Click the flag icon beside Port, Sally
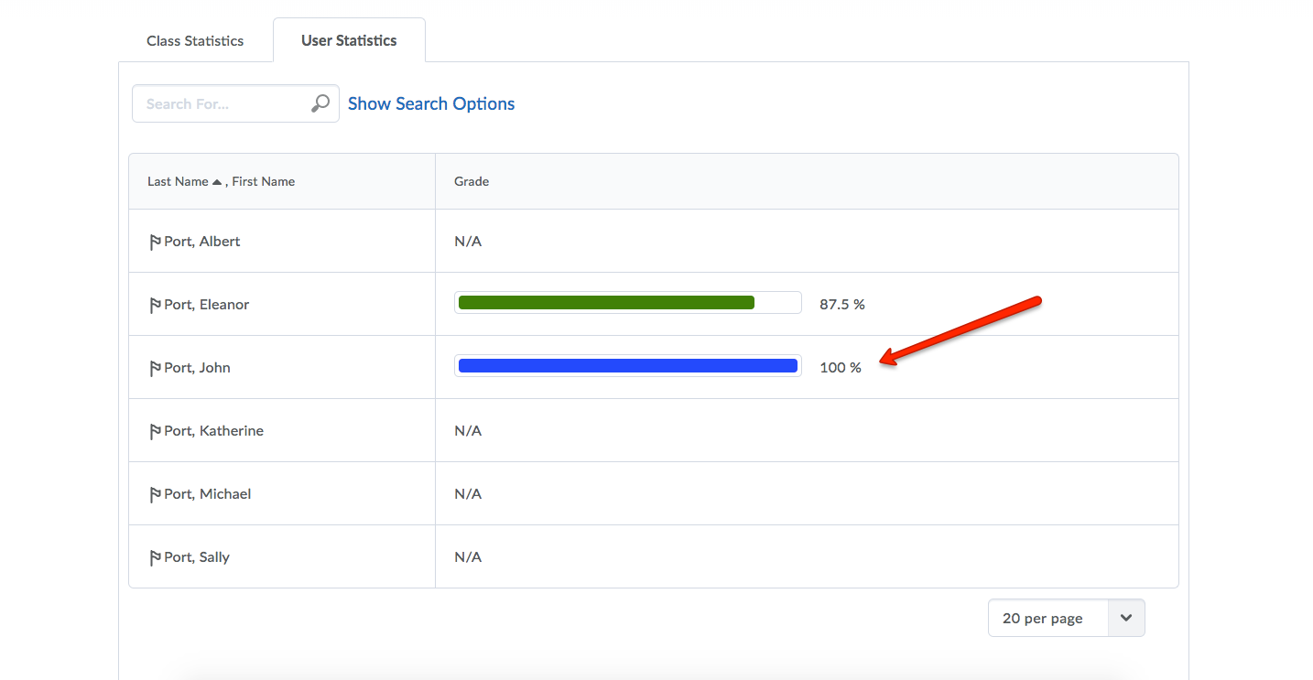The image size is (1313, 680). pos(155,557)
